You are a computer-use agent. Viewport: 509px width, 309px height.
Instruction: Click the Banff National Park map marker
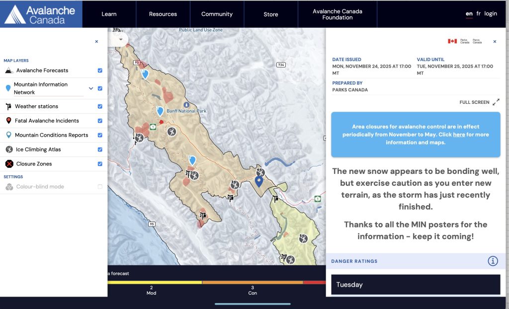[186, 105]
